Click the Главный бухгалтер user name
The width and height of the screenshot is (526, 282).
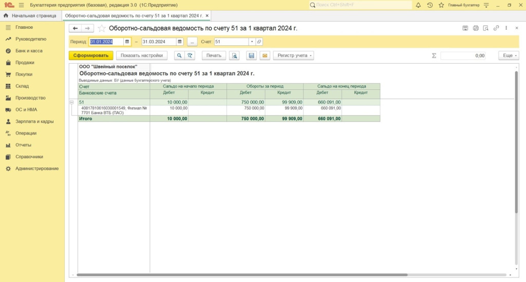(464, 5)
